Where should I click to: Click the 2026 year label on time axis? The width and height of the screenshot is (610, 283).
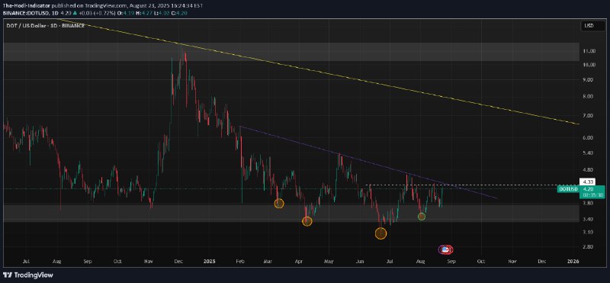click(x=573, y=261)
